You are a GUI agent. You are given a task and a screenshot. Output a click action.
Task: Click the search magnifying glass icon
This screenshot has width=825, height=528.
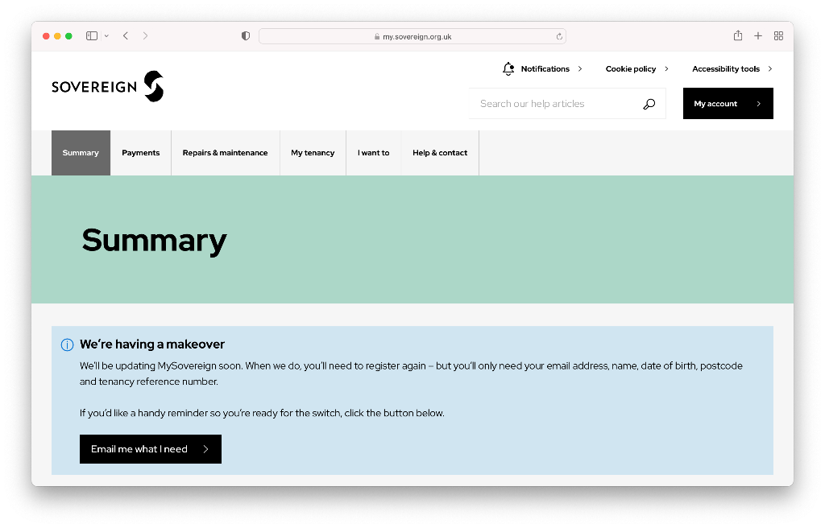click(x=649, y=104)
